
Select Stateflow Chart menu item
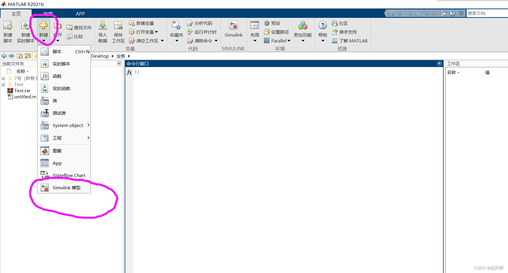64,175
